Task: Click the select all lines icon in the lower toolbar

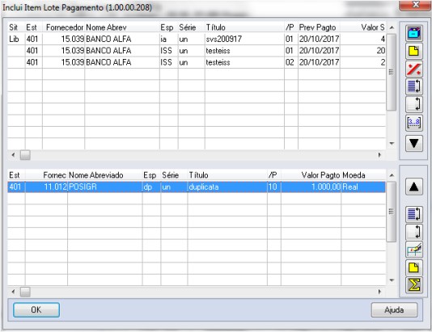Action: 414,214
